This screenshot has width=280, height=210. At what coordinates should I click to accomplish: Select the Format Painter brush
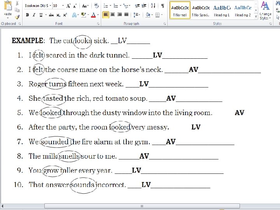pos(17,17)
